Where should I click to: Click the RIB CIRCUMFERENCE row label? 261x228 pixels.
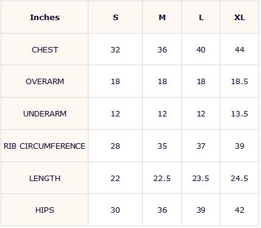[x=45, y=146]
